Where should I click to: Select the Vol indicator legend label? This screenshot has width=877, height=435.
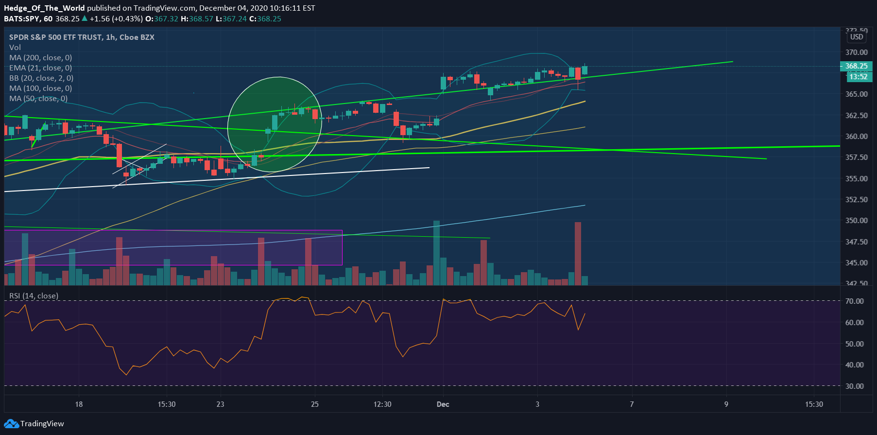point(15,48)
